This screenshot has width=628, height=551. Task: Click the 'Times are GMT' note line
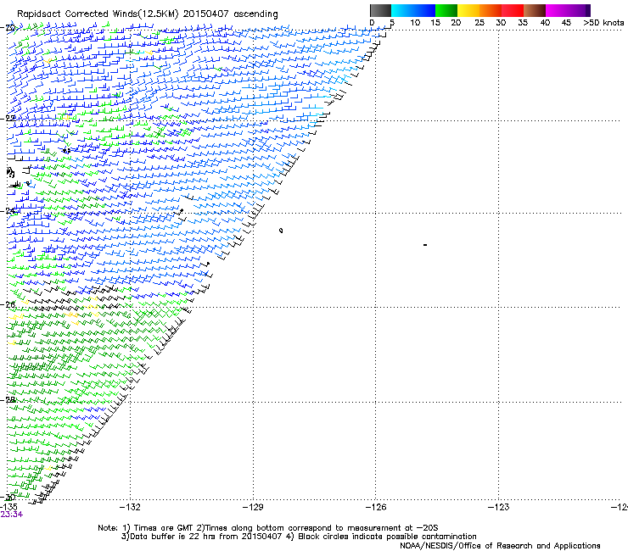coord(267,528)
